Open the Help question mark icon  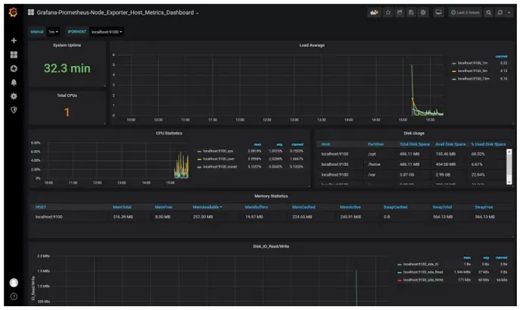(x=14, y=296)
